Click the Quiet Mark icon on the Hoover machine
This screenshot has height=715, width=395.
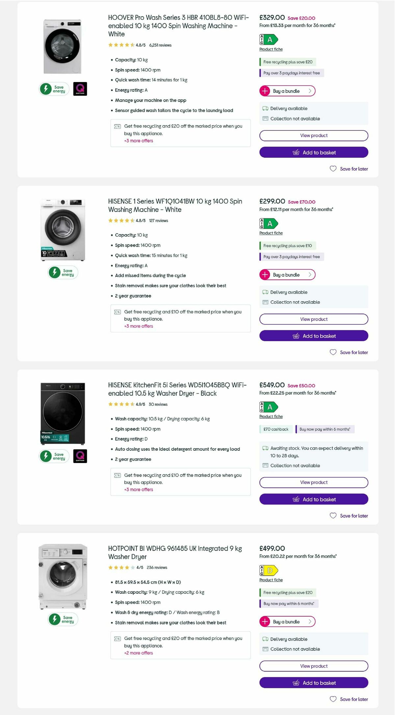click(x=80, y=89)
